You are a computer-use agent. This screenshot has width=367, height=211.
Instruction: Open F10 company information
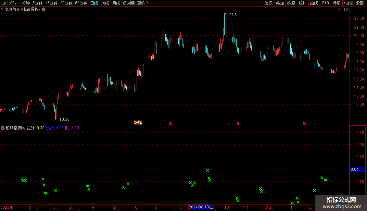point(325,3)
